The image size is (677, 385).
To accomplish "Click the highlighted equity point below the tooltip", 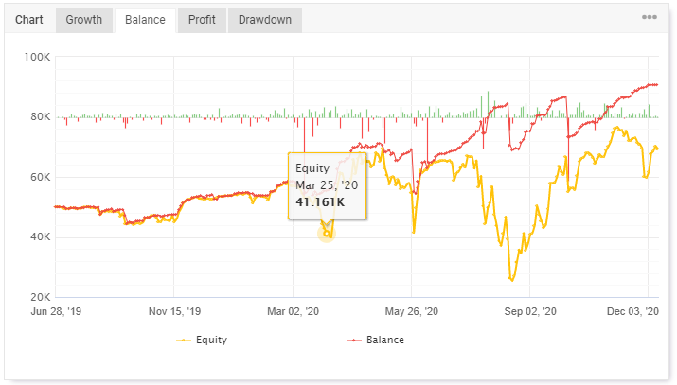I will (x=327, y=233).
